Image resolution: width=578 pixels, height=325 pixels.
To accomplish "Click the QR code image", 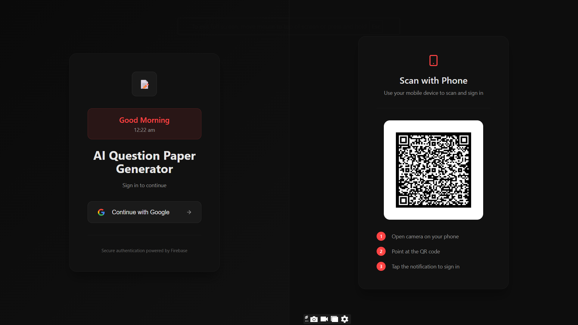I will 433,170.
